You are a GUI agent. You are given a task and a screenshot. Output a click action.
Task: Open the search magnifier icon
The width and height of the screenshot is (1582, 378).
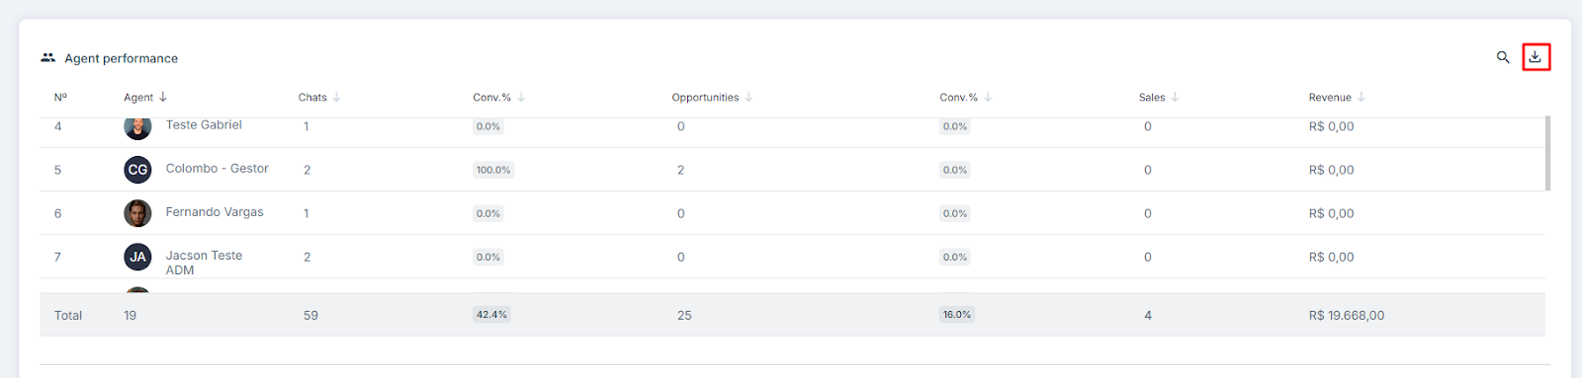1503,57
